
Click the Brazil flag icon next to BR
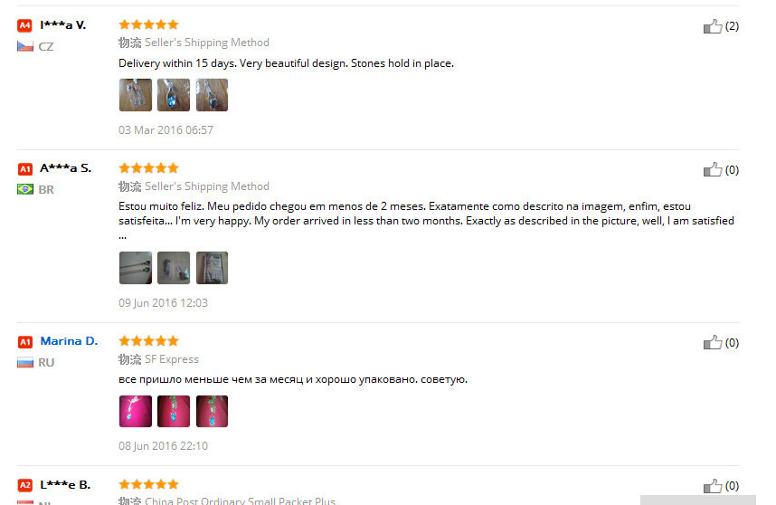[x=25, y=189]
